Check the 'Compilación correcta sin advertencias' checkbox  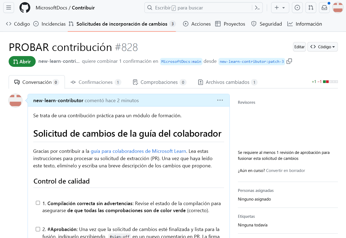(x=38, y=203)
